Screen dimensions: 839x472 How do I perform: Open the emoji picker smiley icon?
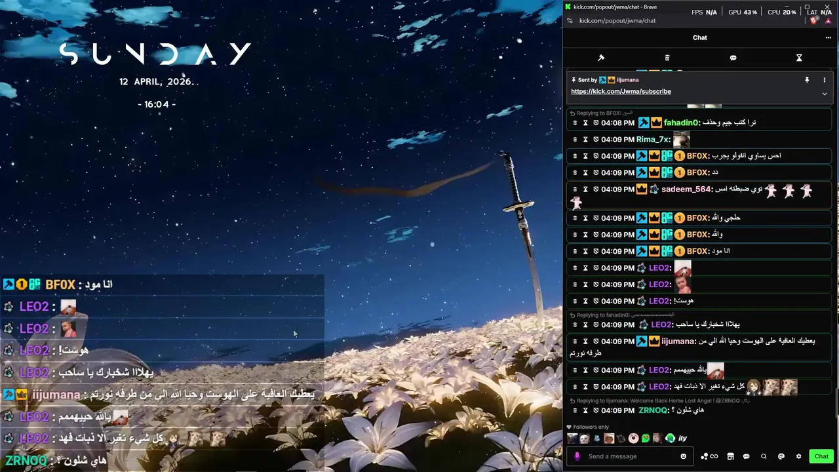(683, 456)
